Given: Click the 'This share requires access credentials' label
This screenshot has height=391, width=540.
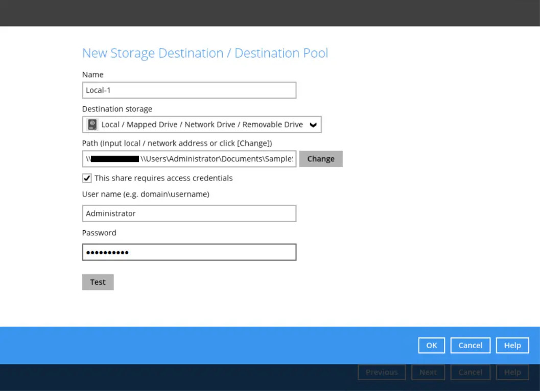Looking at the screenshot, I should click(163, 178).
